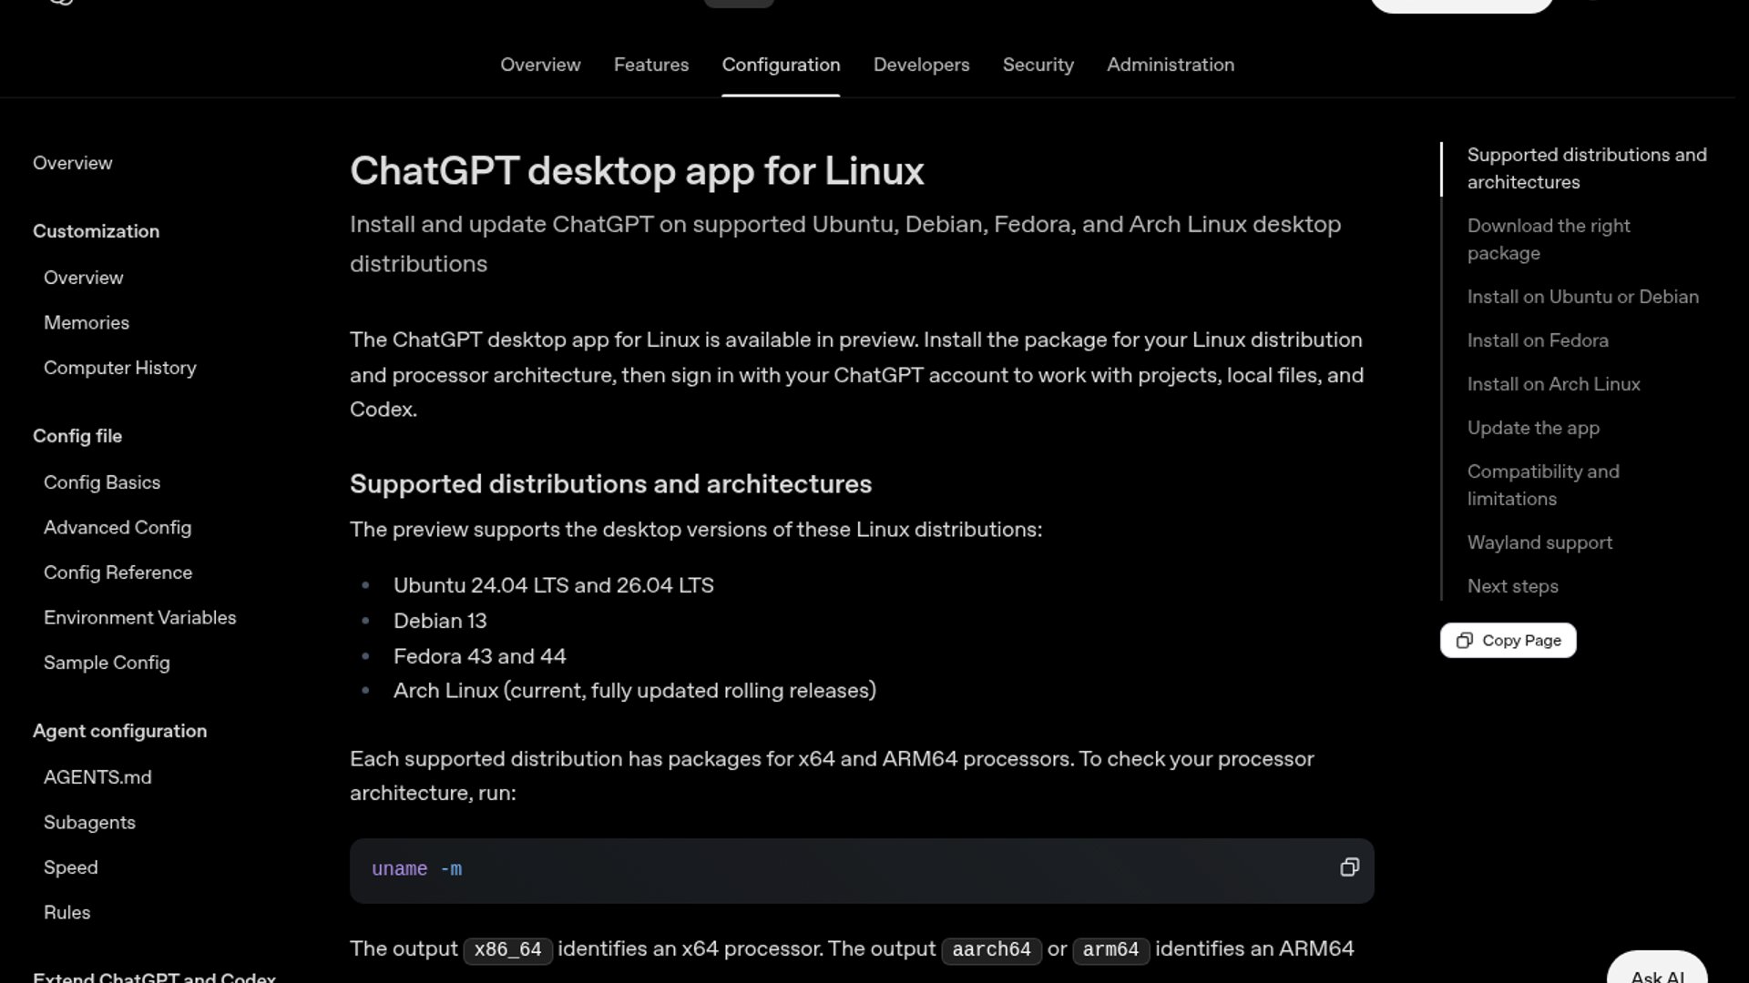Jump to Install on Ubuntu or Debian
Image resolution: width=1749 pixels, height=983 pixels.
tap(1583, 297)
